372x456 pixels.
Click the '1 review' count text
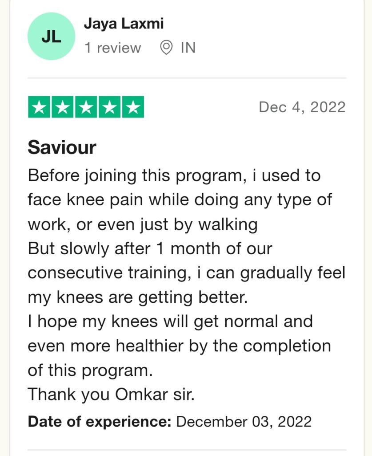pyautogui.click(x=112, y=48)
